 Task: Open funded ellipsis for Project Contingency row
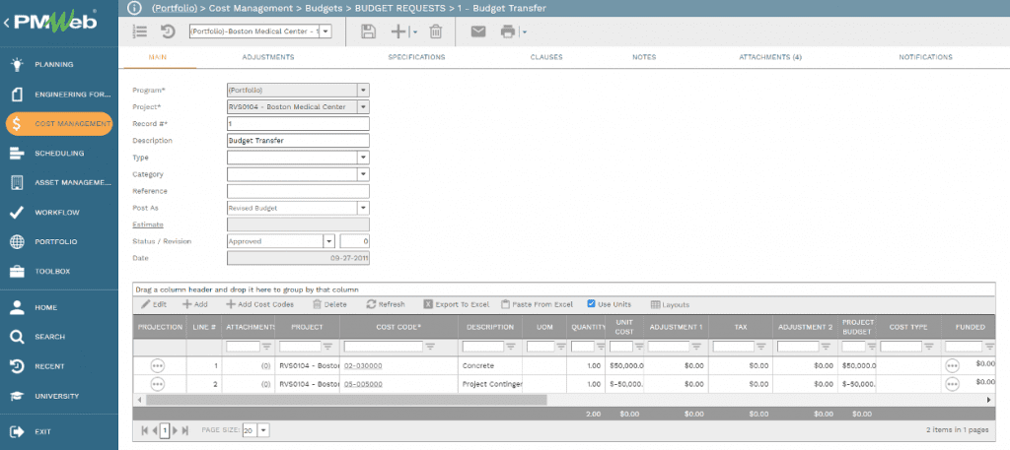coord(952,384)
